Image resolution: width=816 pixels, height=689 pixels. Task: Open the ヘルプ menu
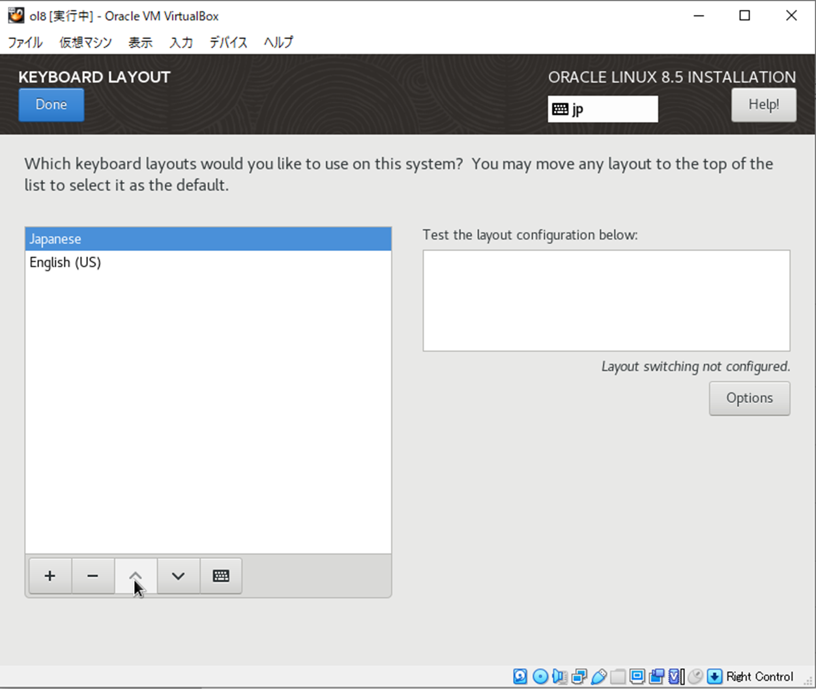pyautogui.click(x=278, y=42)
